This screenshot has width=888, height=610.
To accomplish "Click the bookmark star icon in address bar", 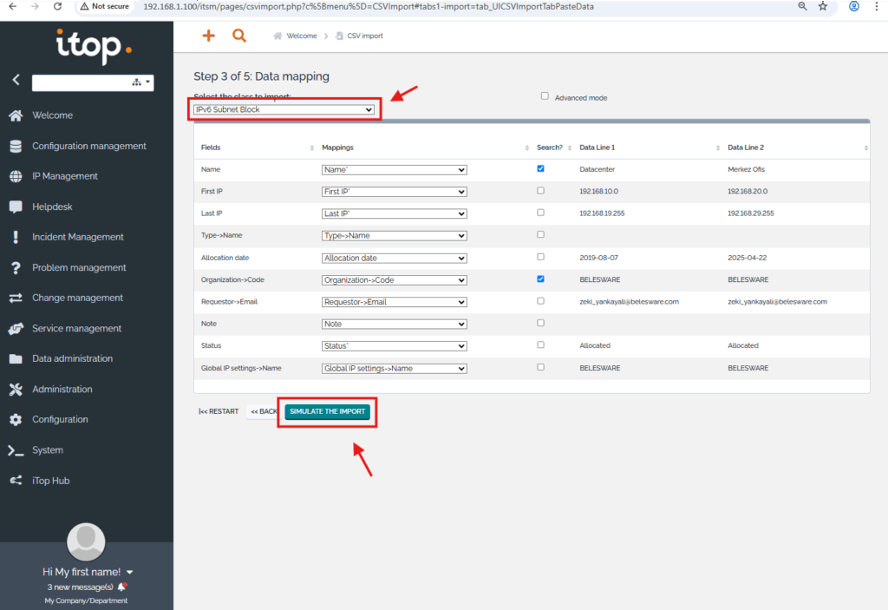I will click(x=823, y=6).
